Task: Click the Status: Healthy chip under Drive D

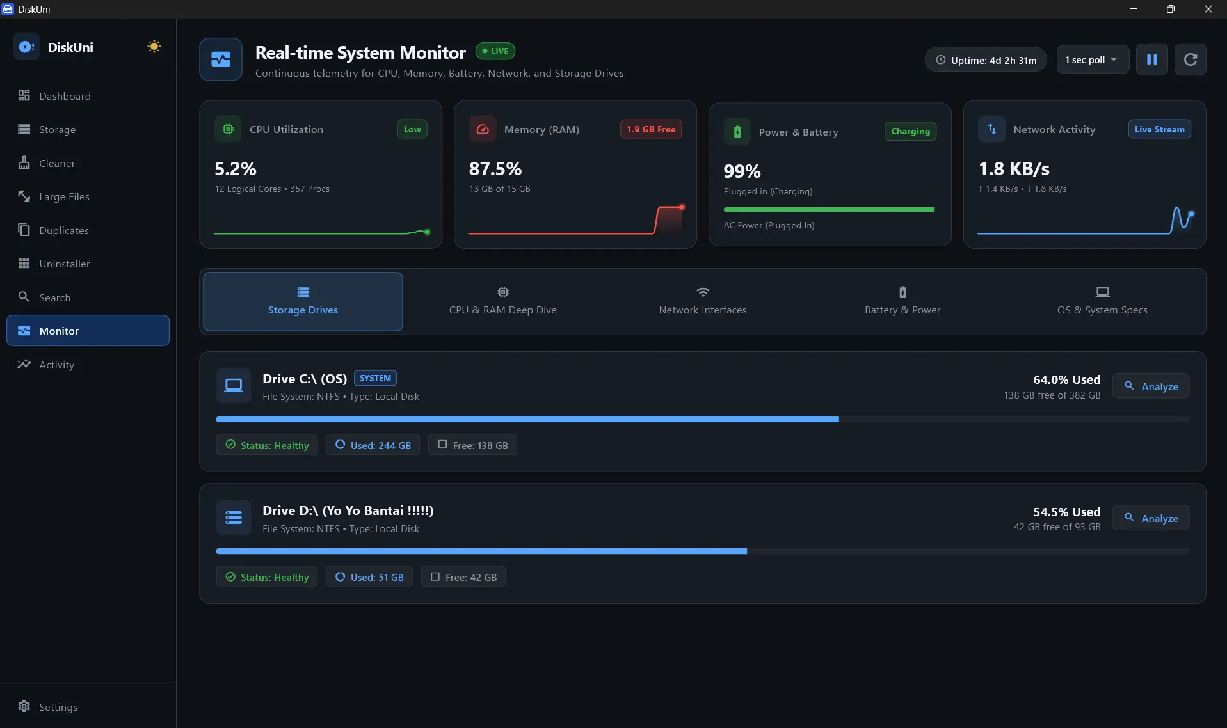Action: coord(267,576)
